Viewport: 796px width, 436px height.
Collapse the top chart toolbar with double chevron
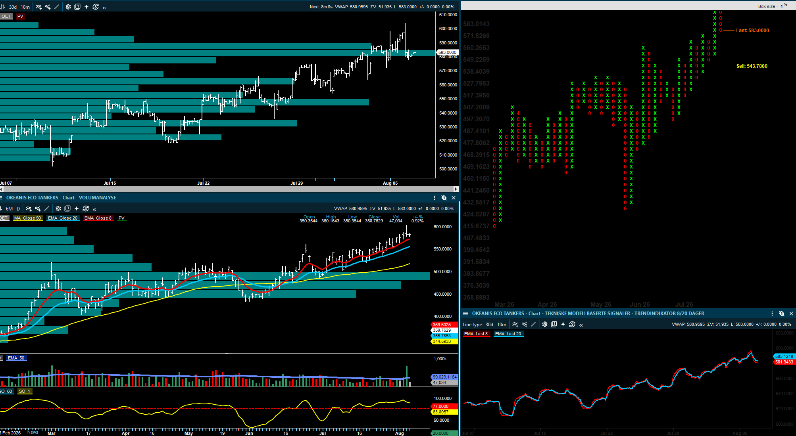(104, 7)
